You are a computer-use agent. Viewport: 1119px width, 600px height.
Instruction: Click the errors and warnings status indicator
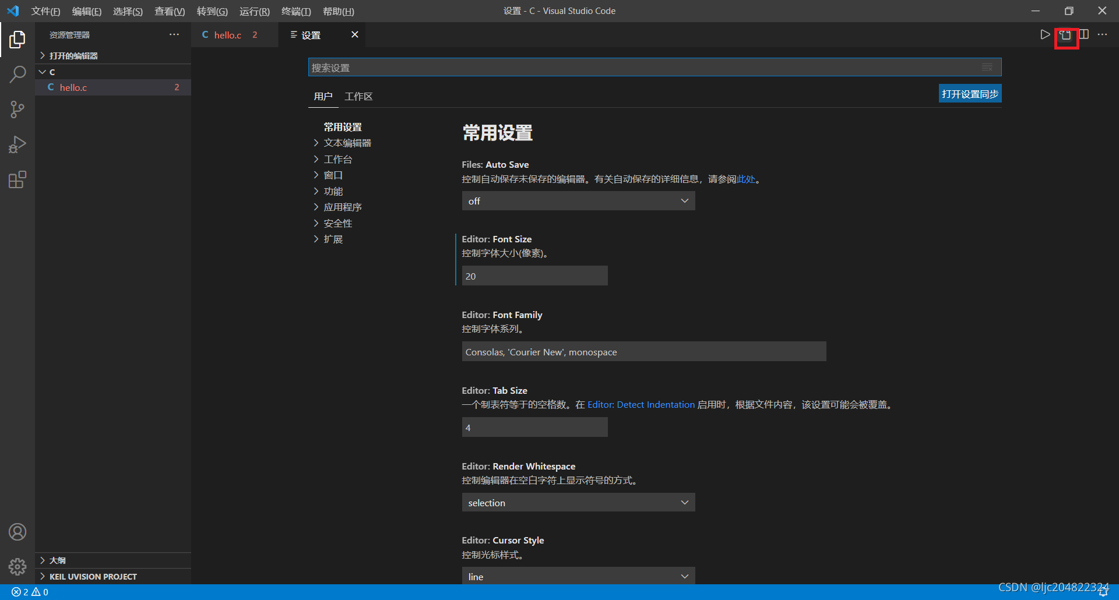tap(30, 592)
